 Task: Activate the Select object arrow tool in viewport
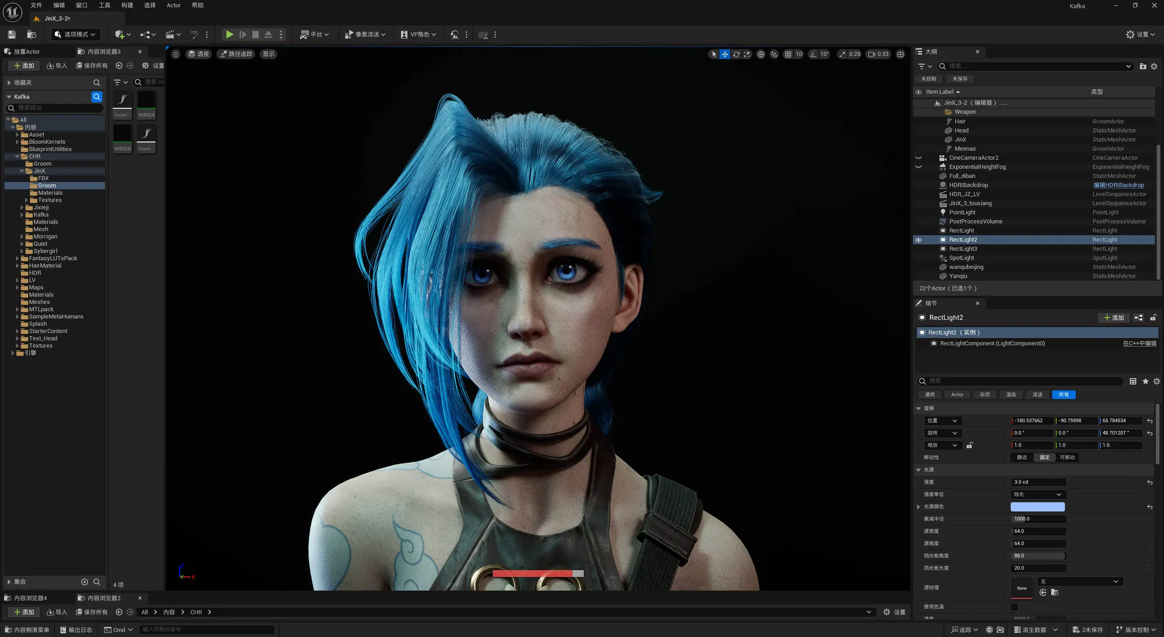[x=714, y=54]
